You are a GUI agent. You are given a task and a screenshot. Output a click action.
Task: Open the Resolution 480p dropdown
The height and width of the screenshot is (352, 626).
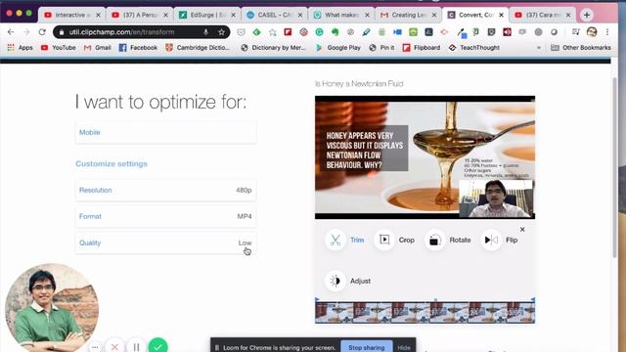tap(165, 191)
